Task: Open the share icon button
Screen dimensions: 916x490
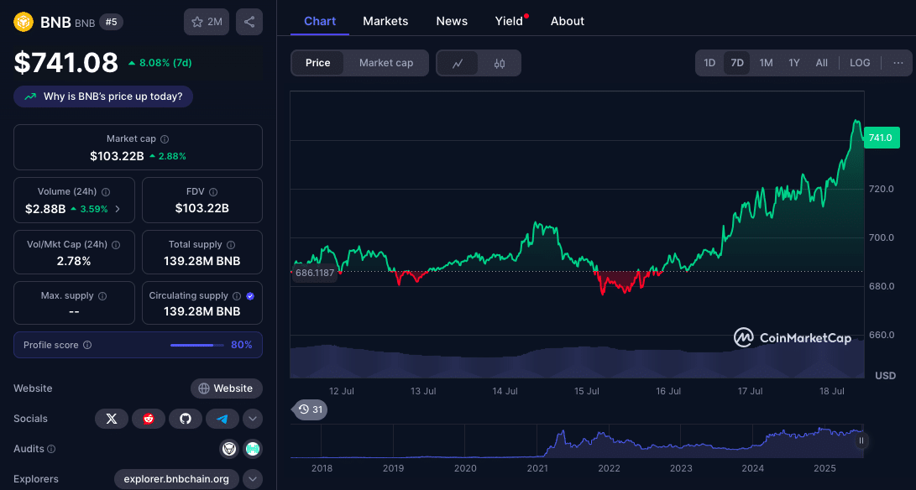Action: click(x=249, y=22)
